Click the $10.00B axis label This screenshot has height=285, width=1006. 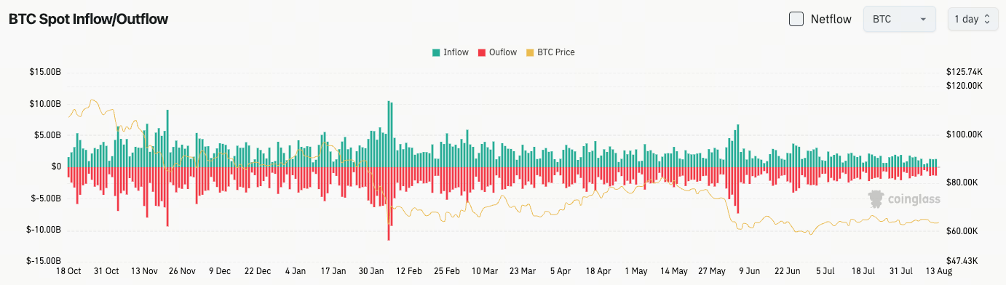coord(44,103)
